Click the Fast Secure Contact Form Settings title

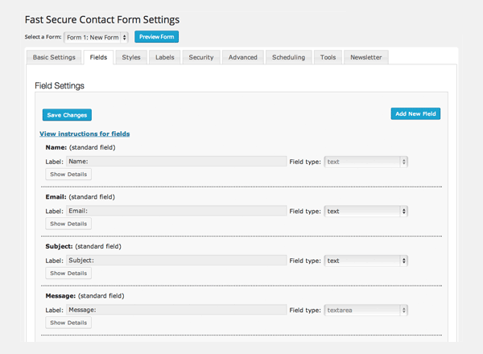click(x=102, y=19)
